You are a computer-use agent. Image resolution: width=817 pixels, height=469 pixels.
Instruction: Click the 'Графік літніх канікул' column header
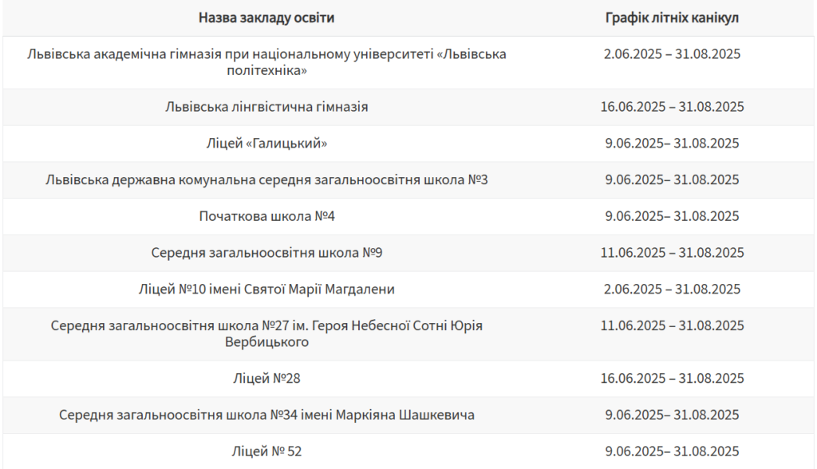click(x=672, y=18)
